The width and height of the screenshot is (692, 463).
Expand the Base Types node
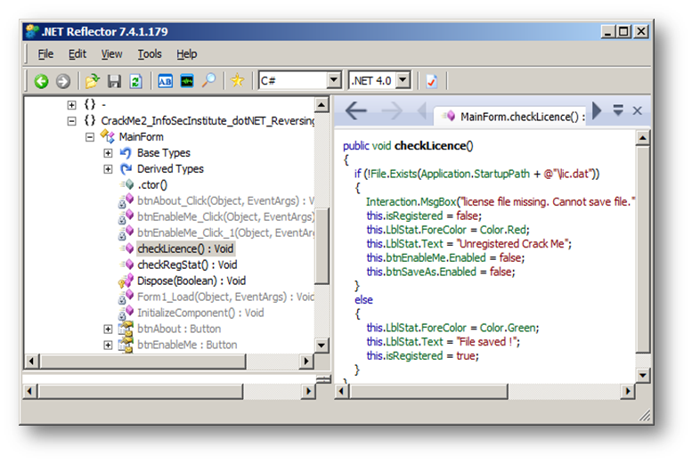point(108,153)
